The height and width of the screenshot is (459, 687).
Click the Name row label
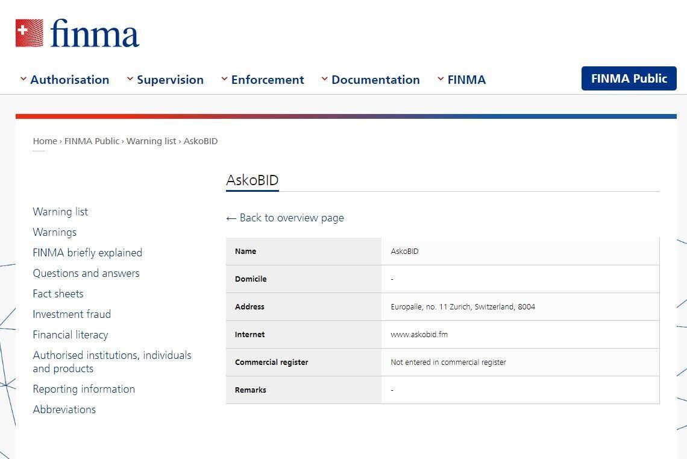(245, 251)
